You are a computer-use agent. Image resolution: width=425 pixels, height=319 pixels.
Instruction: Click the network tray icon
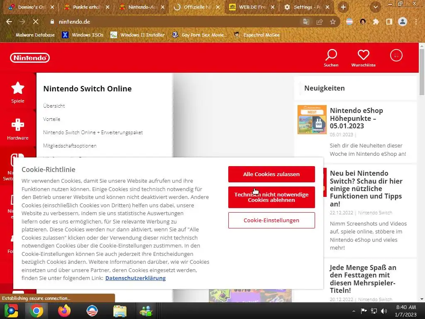pyautogui.click(x=374, y=311)
